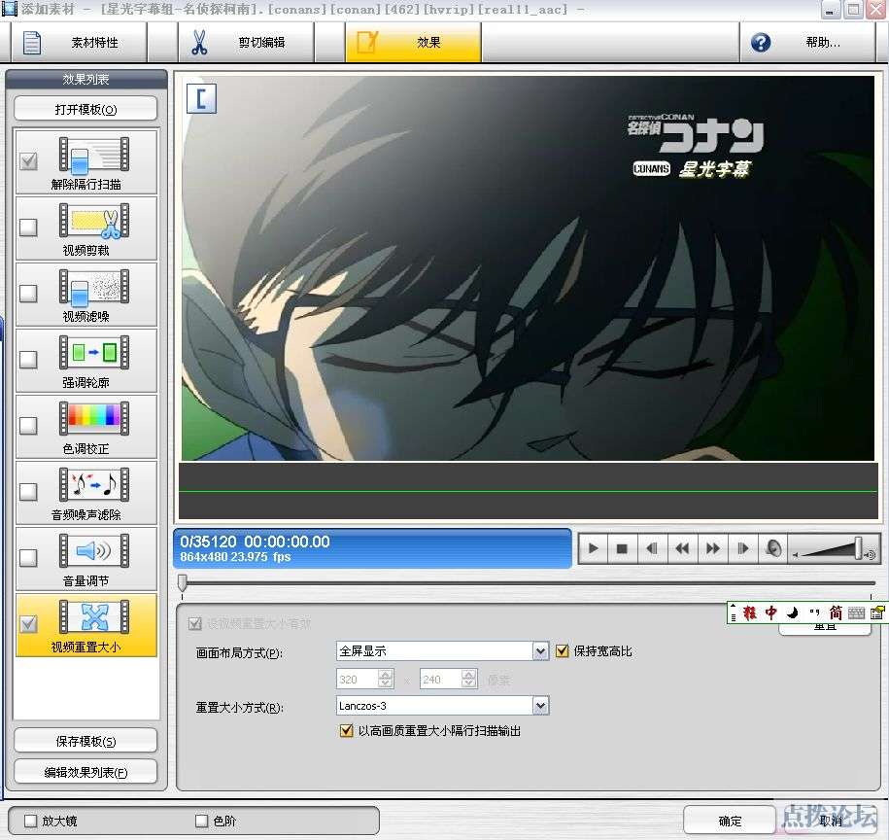Click the IME punctuation icon
The height and width of the screenshot is (840, 889).
click(x=814, y=612)
